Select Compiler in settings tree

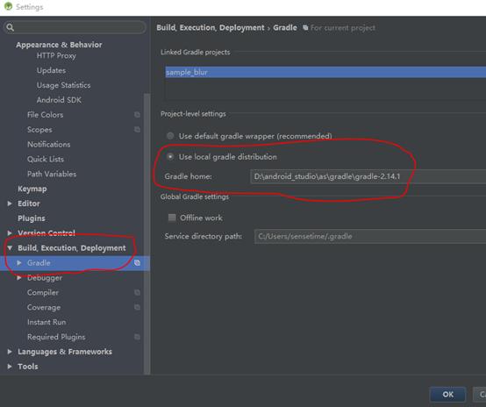[43, 292]
